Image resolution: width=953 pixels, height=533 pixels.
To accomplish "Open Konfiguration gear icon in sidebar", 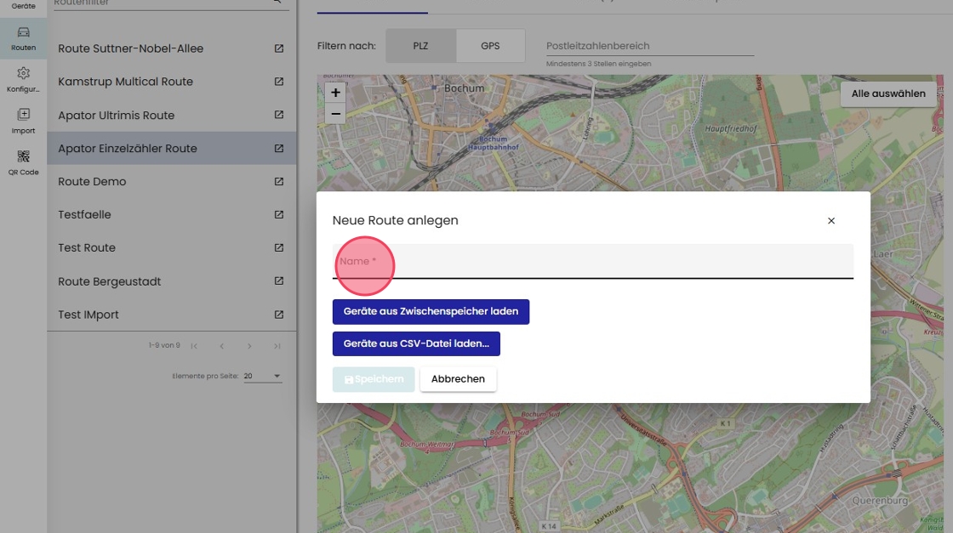I will tap(23, 79).
